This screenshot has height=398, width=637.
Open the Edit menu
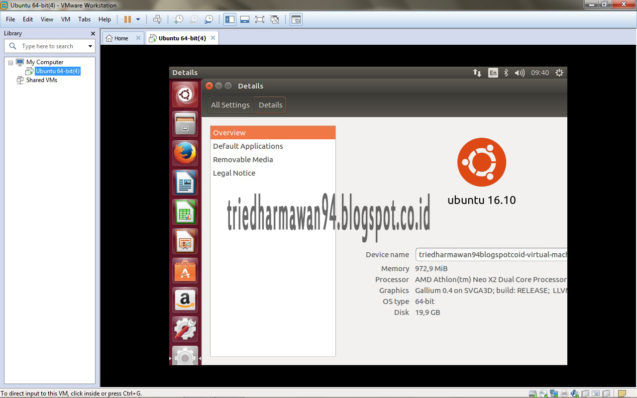pos(28,19)
